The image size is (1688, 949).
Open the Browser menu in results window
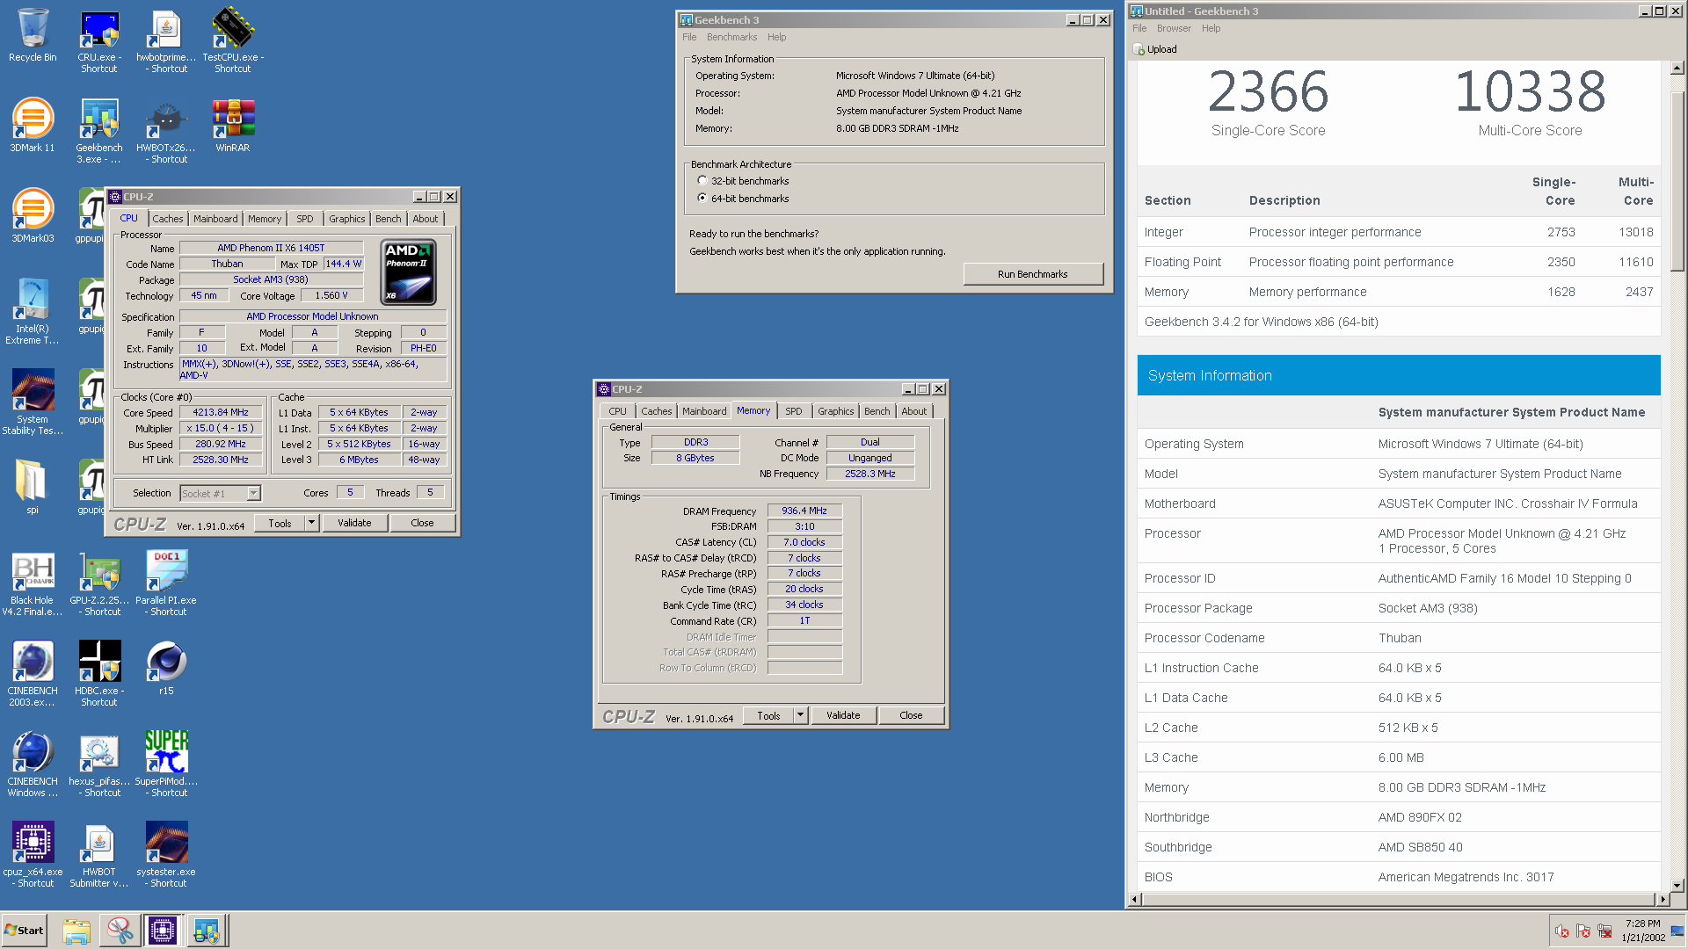coord(1174,28)
